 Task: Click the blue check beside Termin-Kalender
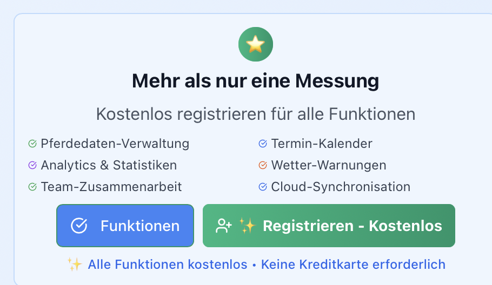263,144
